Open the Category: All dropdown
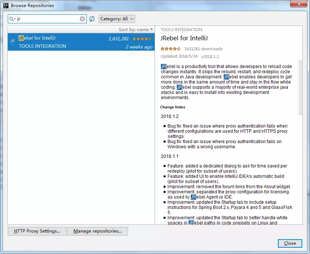310x254 pixels. [x=117, y=19]
